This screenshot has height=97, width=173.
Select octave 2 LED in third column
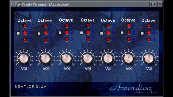[x=67, y=32]
